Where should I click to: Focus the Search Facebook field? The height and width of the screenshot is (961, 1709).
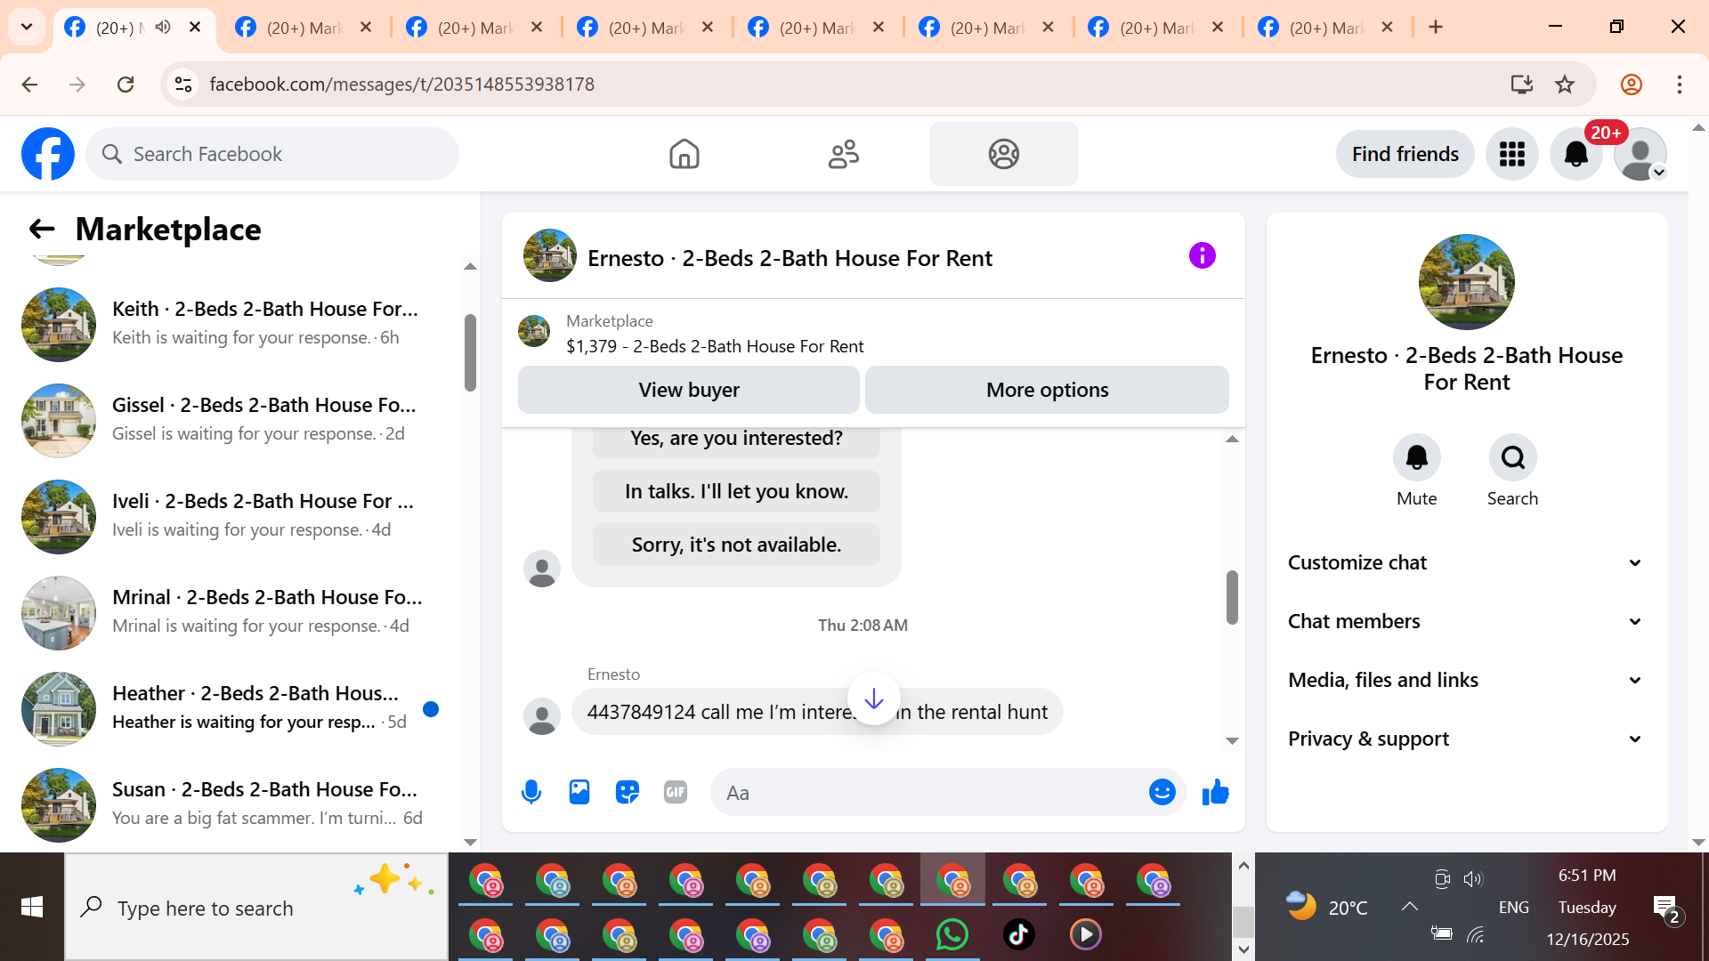coord(272,154)
